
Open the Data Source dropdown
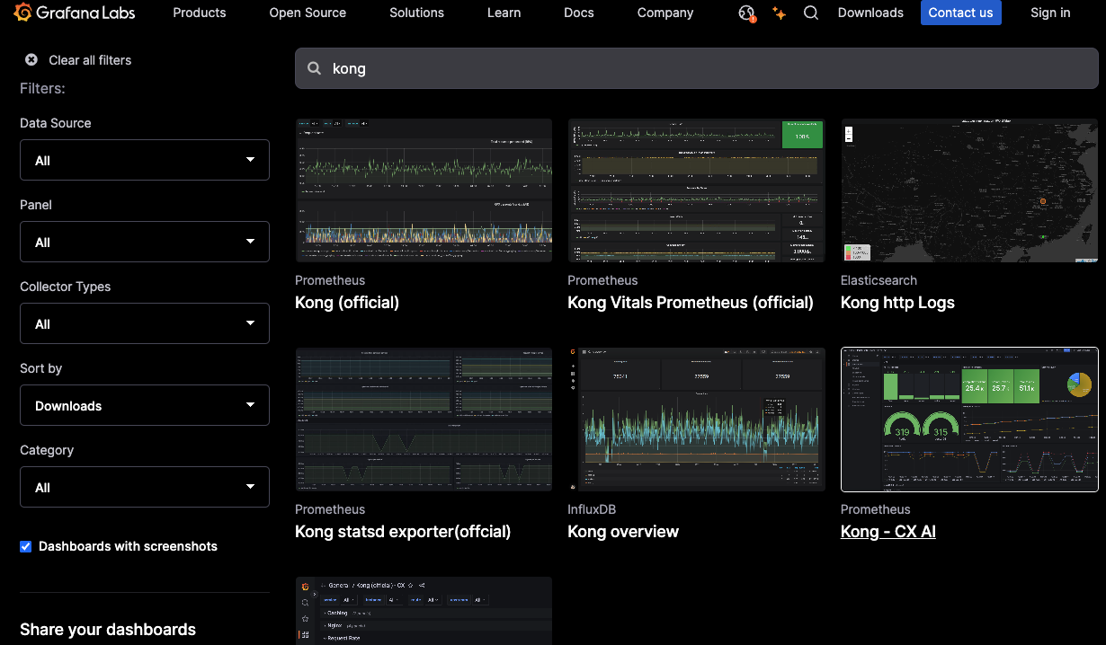pyautogui.click(x=145, y=160)
